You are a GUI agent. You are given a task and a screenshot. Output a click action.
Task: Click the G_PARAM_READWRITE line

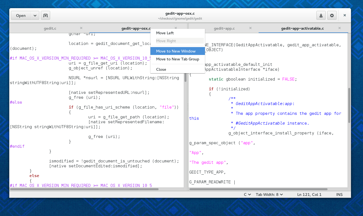[212, 182]
